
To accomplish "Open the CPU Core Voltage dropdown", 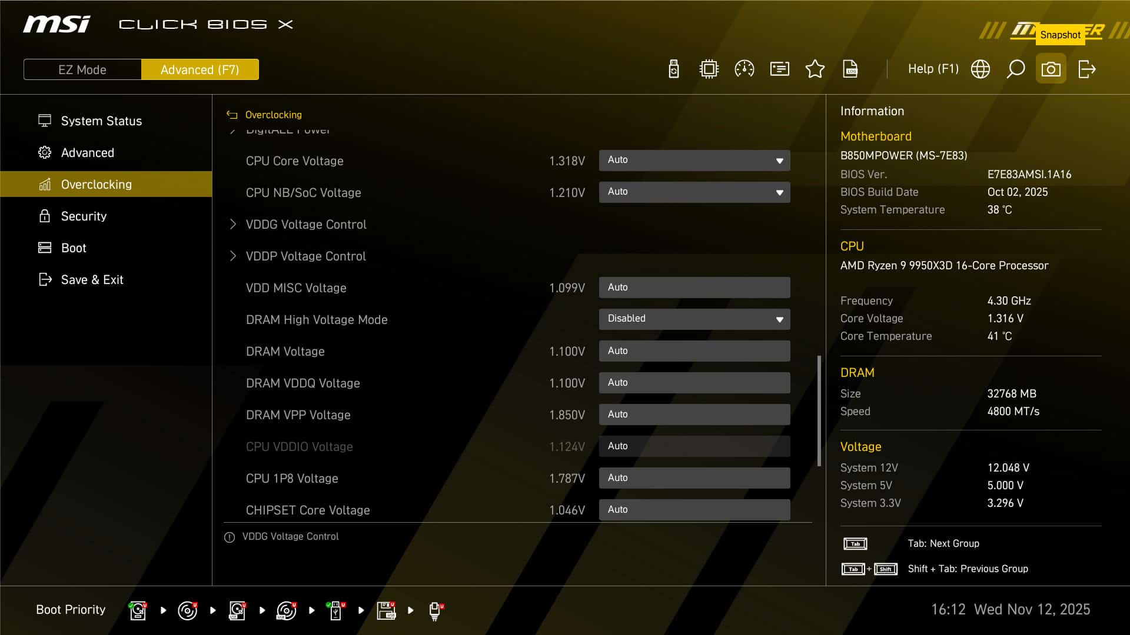I will (x=694, y=161).
